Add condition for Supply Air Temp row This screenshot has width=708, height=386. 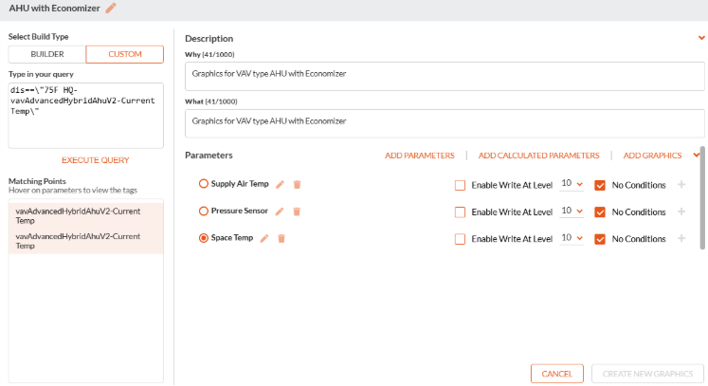click(x=681, y=184)
